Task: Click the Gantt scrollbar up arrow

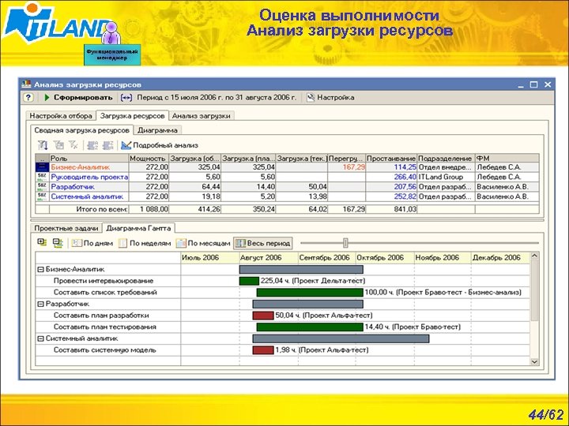Action: (534, 256)
